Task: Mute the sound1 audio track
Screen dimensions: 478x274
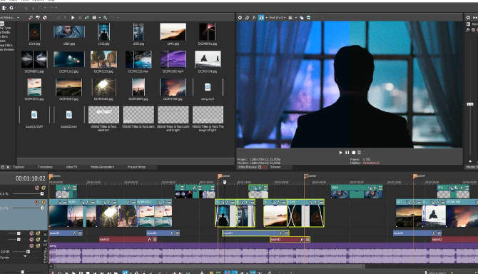Action: pos(31,233)
